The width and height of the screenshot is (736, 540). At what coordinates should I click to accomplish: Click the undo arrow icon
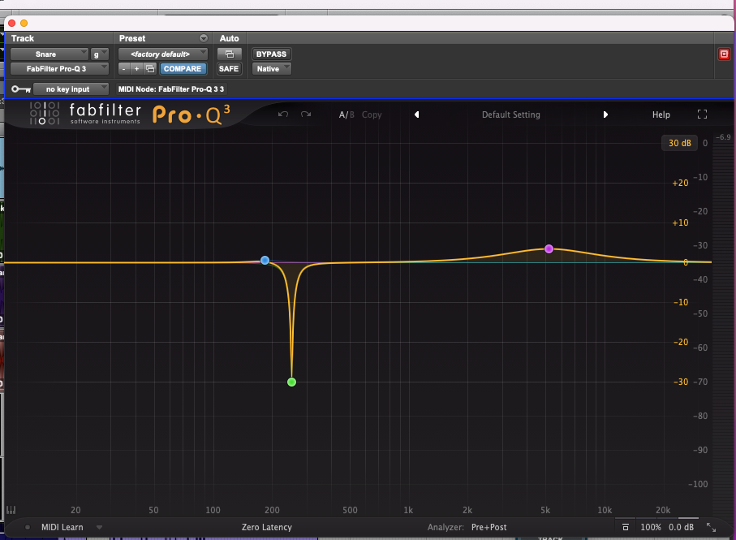[283, 114]
